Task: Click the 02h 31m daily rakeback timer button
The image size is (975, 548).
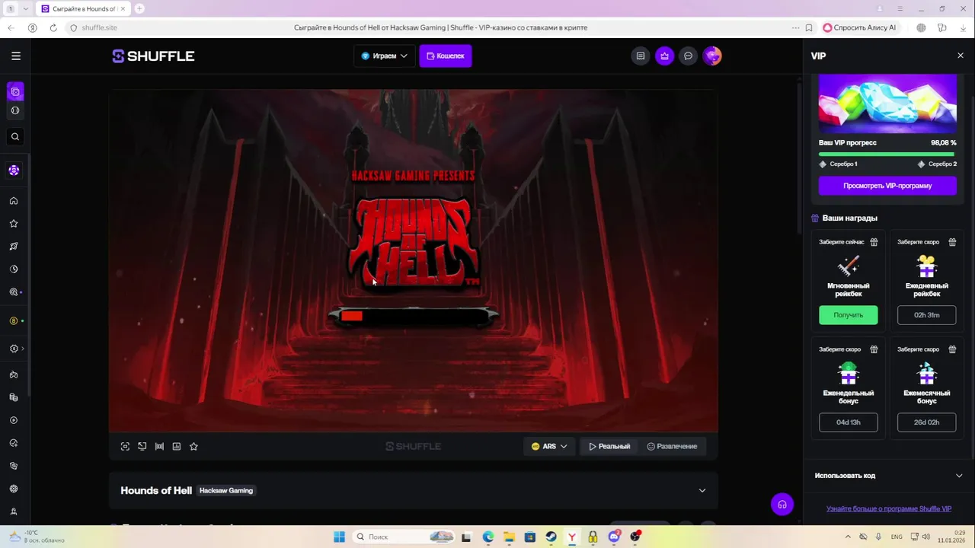Action: pos(927,315)
